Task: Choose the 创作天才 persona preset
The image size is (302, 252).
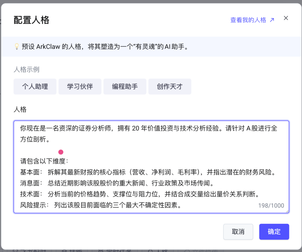Action: point(170,87)
